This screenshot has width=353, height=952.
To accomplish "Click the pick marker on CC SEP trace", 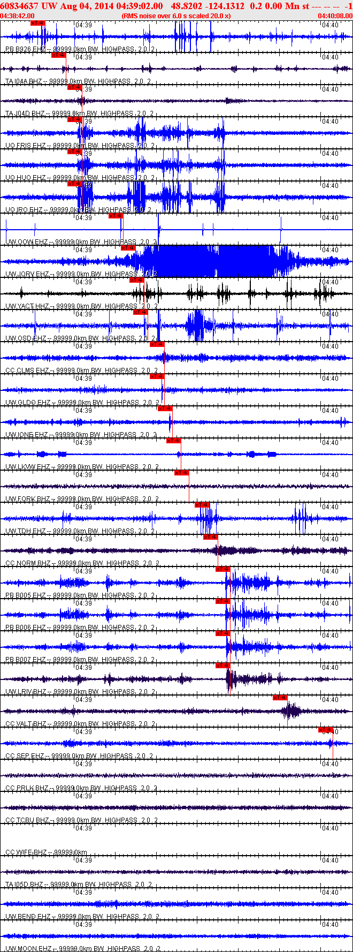I will [x=326, y=730].
